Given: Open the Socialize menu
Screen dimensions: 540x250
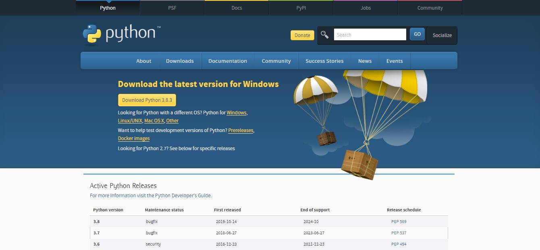Looking at the screenshot, I should pos(442,35).
